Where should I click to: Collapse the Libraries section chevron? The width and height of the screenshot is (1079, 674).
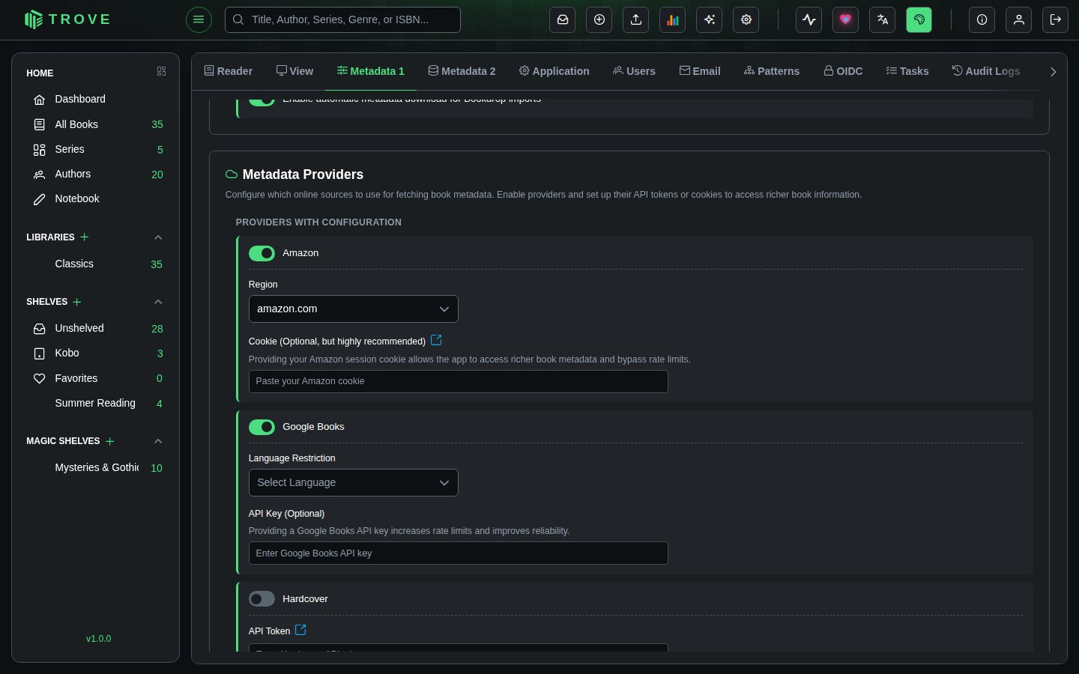(158, 237)
